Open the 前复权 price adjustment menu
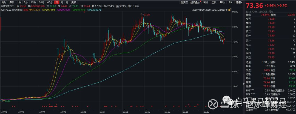This screenshot has height=114, width=296. [x=184, y=2]
